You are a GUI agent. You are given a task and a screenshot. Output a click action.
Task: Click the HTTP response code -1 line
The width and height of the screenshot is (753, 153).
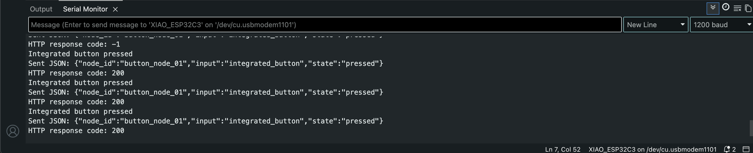click(74, 45)
